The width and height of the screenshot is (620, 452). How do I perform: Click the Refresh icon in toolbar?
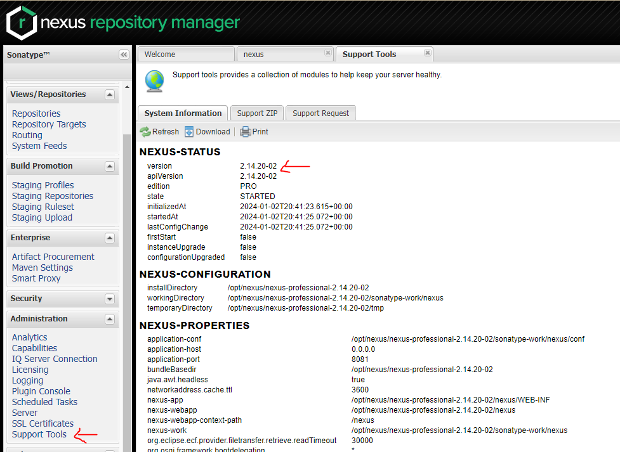pos(145,132)
